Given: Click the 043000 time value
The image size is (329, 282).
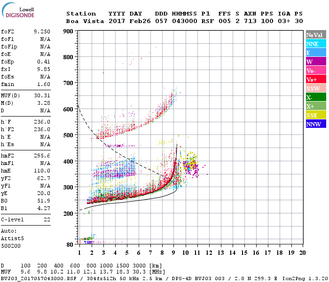Looking at the screenshot, I should (x=185, y=21).
